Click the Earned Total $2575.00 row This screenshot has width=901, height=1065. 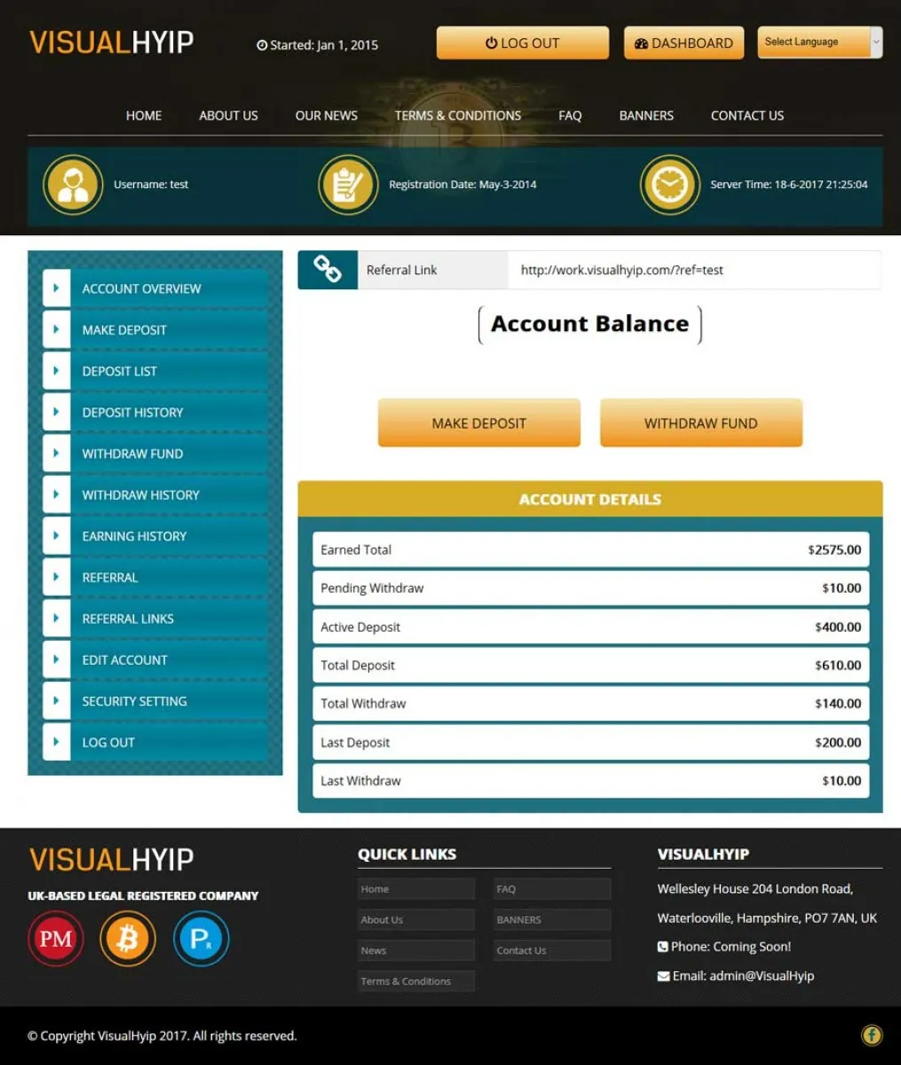point(590,549)
